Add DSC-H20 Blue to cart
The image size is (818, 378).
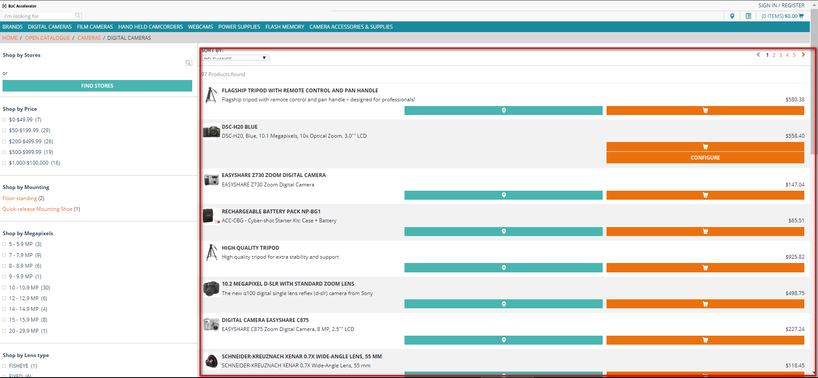(x=705, y=147)
